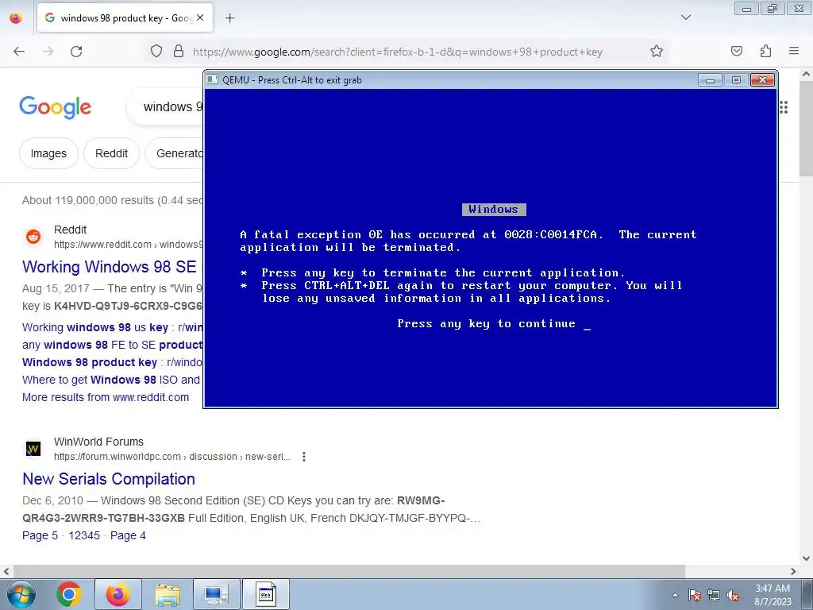Reload the Google search page

[76, 52]
